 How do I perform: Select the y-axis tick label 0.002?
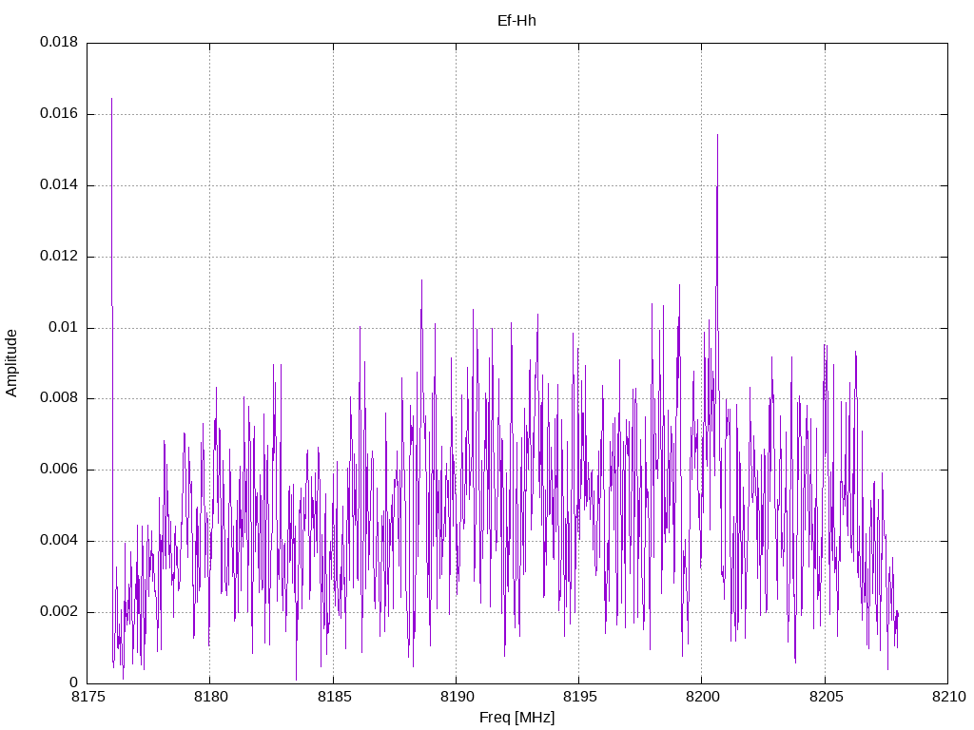point(59,611)
